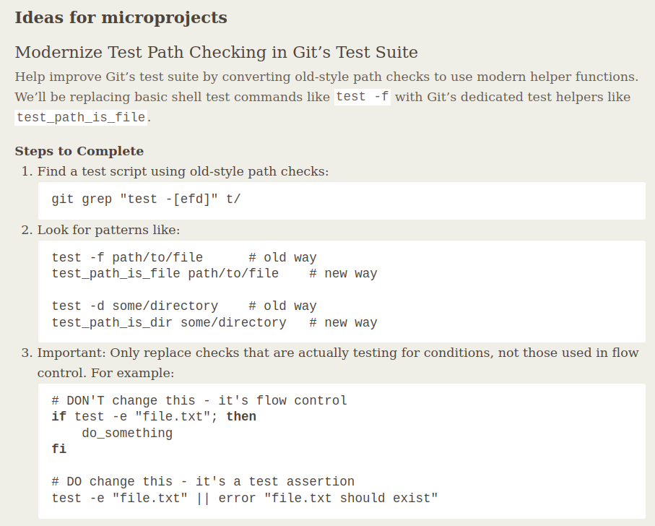Click the 'if test -e "file.txt"; then' line
655x526 pixels.
click(x=154, y=417)
